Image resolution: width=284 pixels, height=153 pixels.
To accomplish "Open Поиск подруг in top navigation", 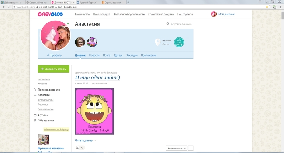I will pos(101,14).
